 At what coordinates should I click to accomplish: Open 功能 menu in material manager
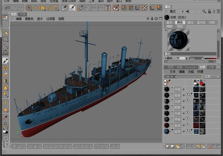(191, 72)
